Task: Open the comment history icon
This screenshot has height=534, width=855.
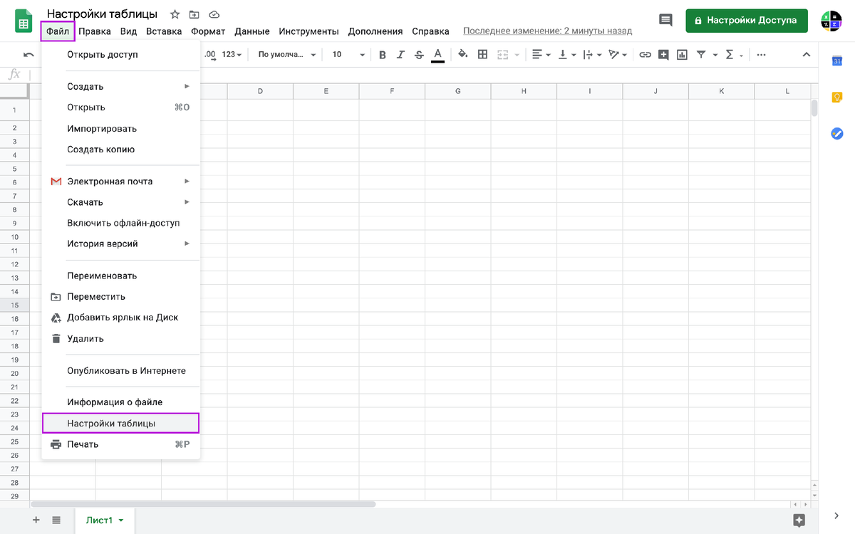Action: tap(665, 21)
